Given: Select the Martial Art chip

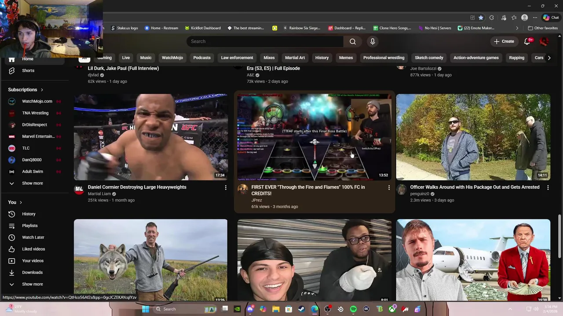Looking at the screenshot, I should [295, 57].
